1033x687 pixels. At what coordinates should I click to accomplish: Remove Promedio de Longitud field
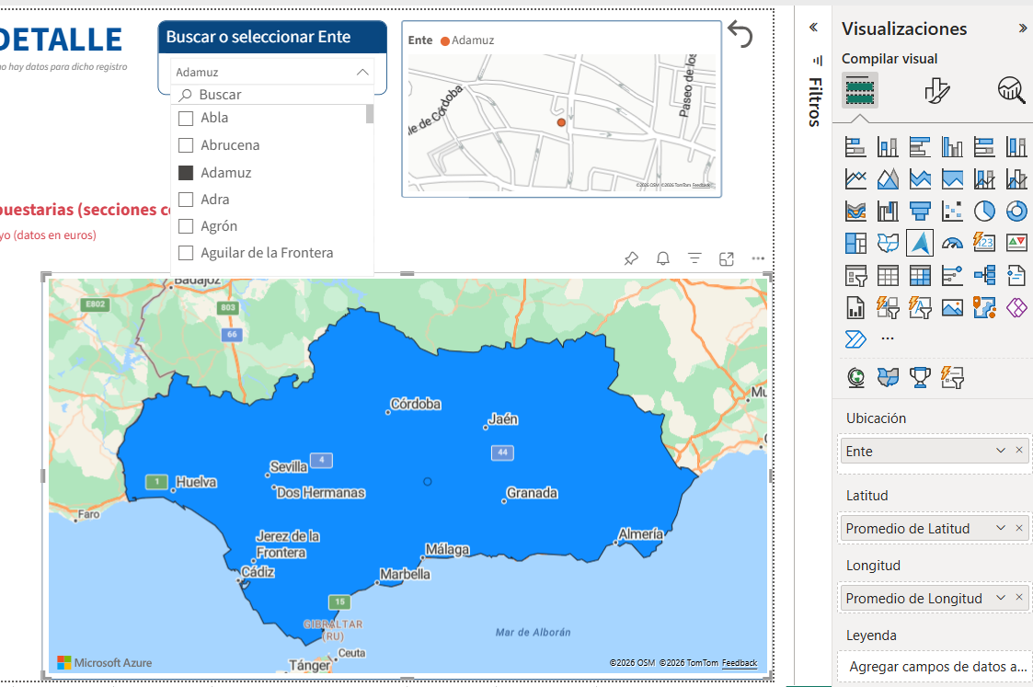tap(1019, 597)
